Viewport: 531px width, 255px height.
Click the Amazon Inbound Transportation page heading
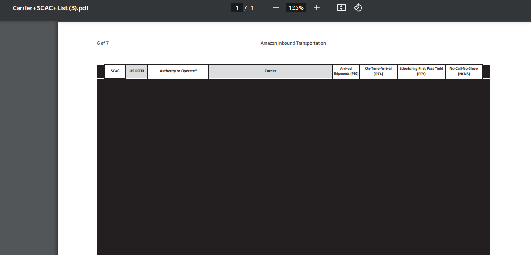293,43
